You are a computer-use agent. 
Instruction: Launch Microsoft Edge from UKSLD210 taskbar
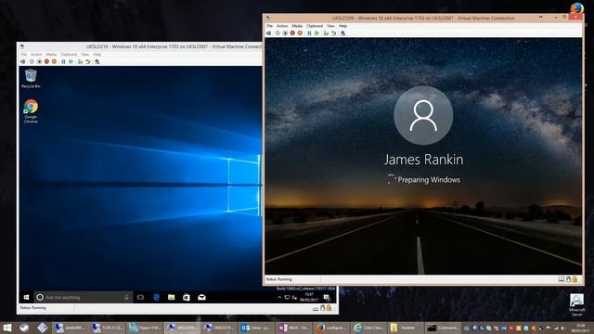click(x=156, y=297)
